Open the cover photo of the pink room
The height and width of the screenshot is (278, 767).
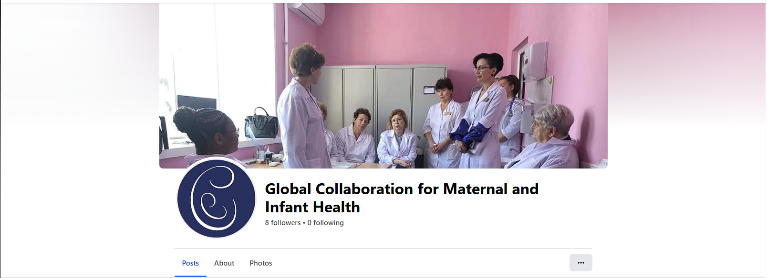[383, 86]
